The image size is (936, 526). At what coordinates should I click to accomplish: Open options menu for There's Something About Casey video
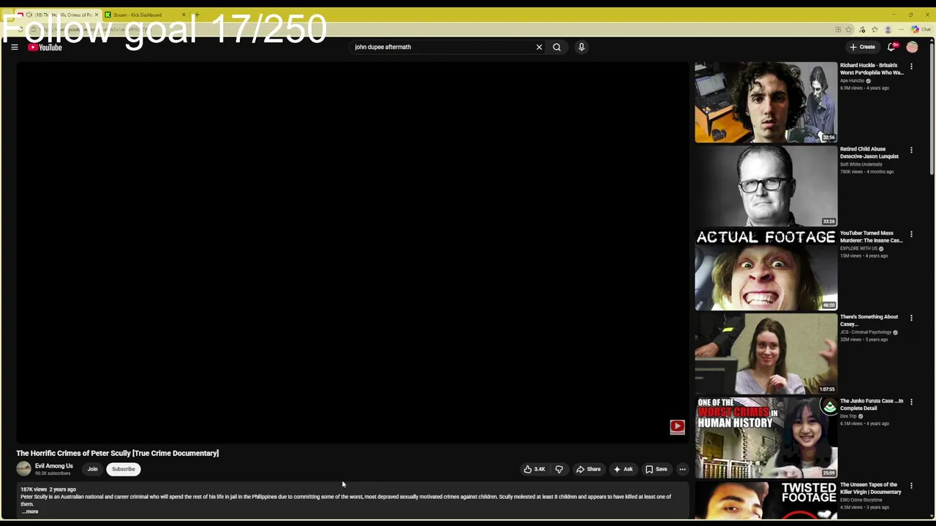911,318
